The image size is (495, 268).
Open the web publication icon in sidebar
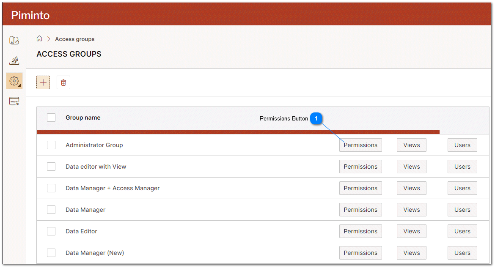(14, 101)
